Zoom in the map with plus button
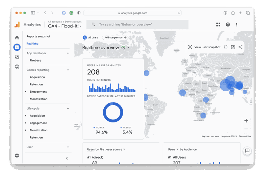Viewport: 265px width, 179px height. click(246, 120)
